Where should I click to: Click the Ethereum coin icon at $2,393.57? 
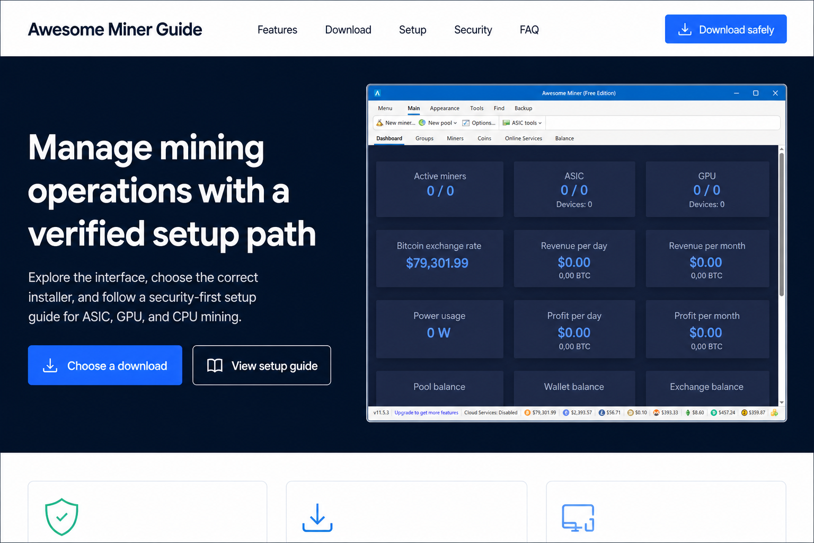pos(566,413)
